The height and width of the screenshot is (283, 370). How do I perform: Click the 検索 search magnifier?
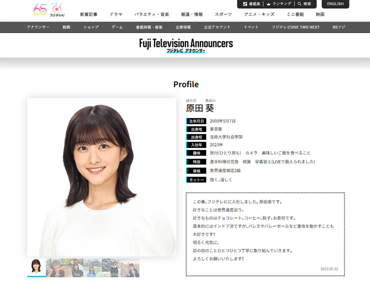(304, 4)
